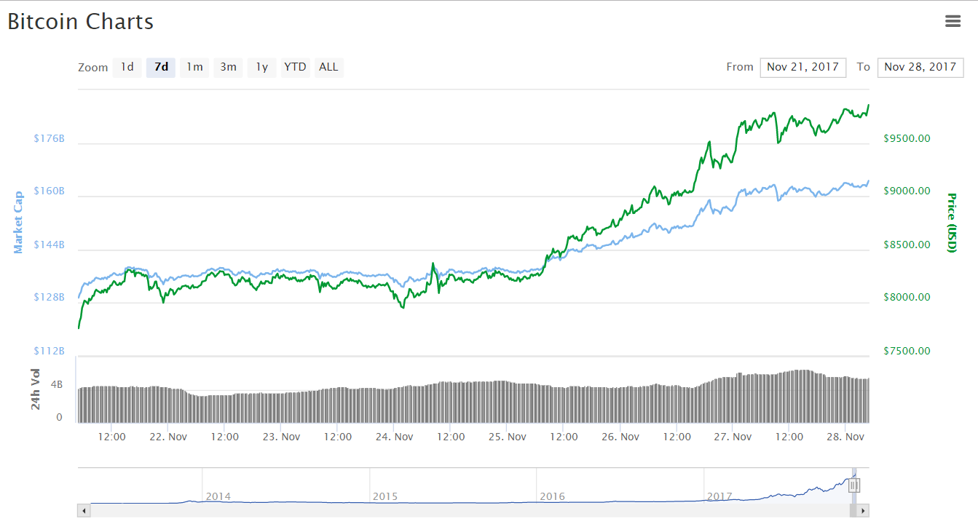Click the $176B market cap value
978x524 pixels.
(49, 138)
